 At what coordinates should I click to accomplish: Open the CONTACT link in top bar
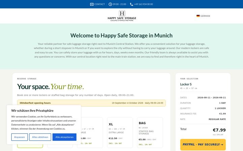[x=100, y=4]
